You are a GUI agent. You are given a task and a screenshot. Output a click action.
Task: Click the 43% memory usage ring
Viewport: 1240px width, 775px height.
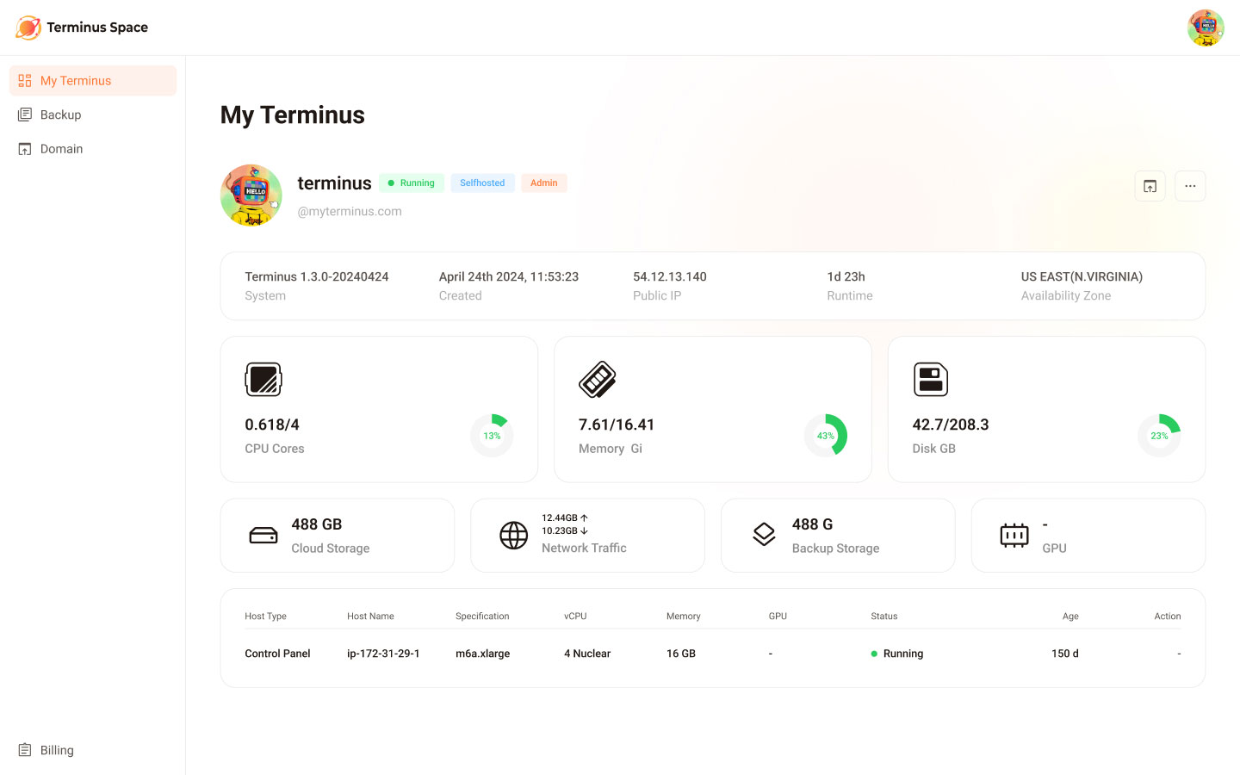(x=825, y=436)
